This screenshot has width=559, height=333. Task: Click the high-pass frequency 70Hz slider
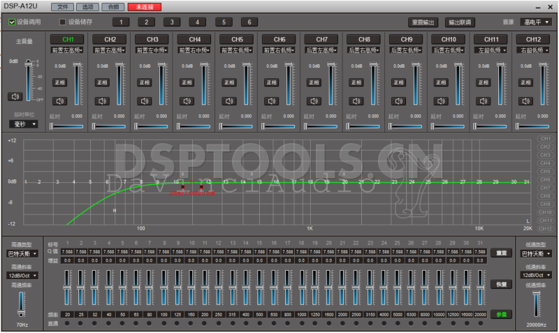coord(22,304)
